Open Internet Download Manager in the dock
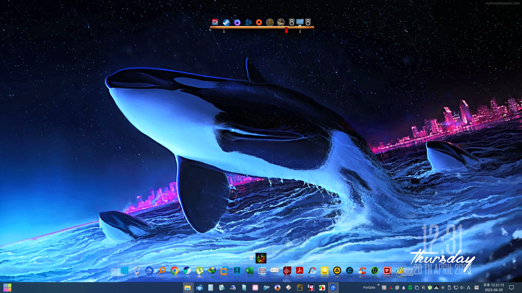The width and height of the screenshot is (522, 293). [212, 270]
